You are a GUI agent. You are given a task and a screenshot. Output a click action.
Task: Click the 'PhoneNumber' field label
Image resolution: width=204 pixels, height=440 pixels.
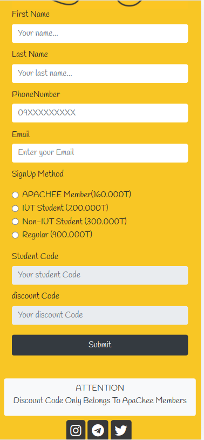point(36,95)
